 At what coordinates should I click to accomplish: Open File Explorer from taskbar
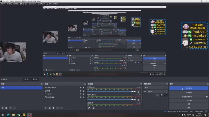tap(14, 115)
